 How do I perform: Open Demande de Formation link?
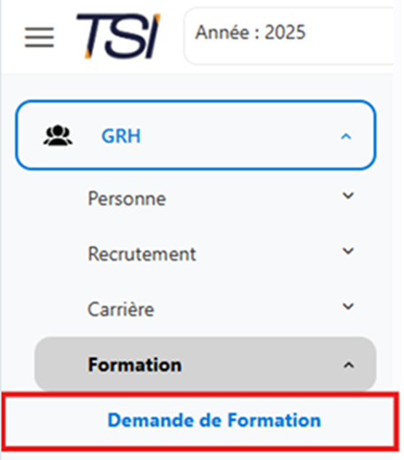click(x=214, y=420)
